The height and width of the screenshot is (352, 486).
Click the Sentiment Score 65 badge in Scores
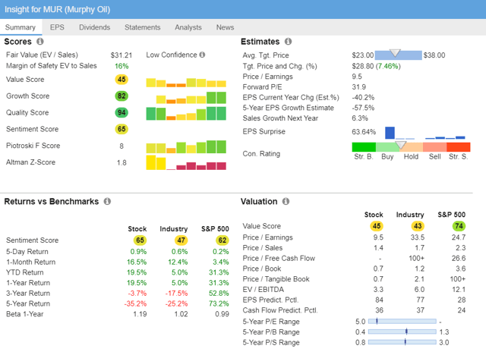click(121, 129)
